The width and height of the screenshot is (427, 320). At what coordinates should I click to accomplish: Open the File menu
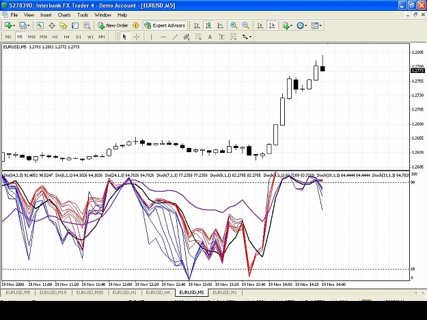tap(14, 15)
